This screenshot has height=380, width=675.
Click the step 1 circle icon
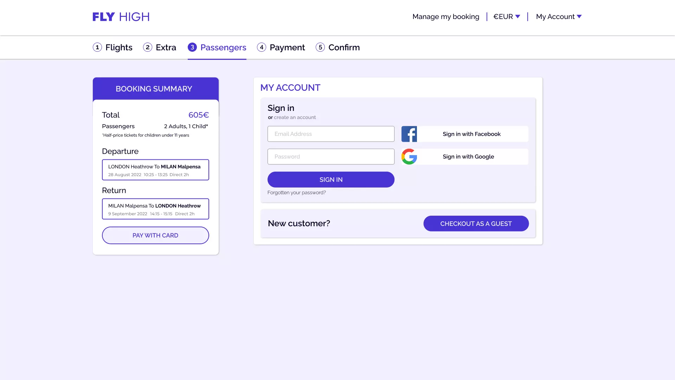coord(97,47)
